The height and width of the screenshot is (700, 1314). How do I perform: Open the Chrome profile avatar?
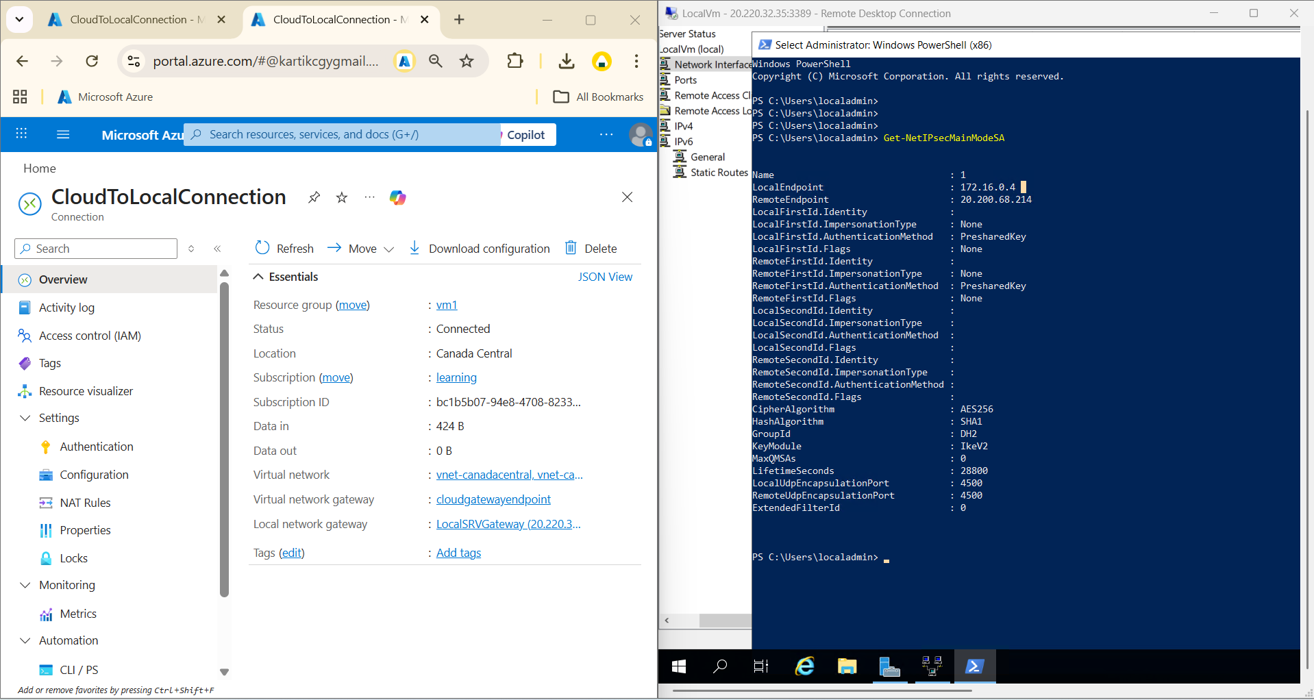pos(602,61)
